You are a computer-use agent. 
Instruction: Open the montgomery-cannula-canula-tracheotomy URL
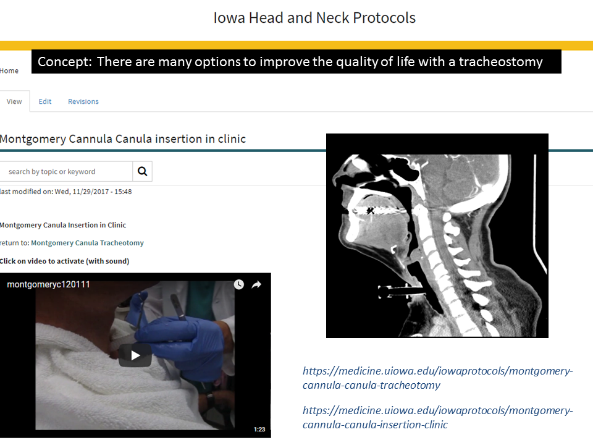(437, 378)
